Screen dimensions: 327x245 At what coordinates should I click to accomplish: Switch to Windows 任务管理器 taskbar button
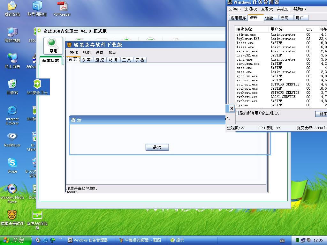coord(90,240)
